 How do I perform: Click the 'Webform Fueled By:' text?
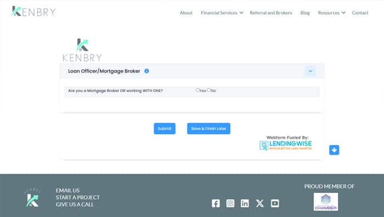pyautogui.click(x=287, y=138)
